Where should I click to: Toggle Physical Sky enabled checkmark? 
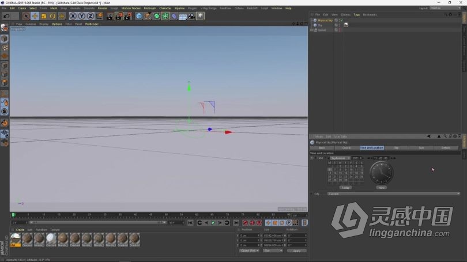pyautogui.click(x=341, y=21)
